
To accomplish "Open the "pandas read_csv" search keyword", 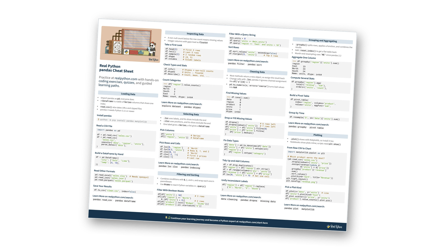I will (x=103, y=200).
